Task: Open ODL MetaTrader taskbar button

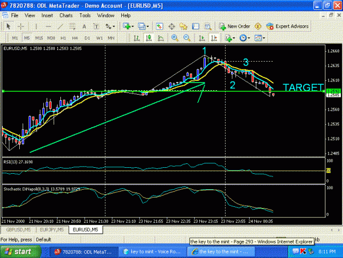Action: point(83,252)
